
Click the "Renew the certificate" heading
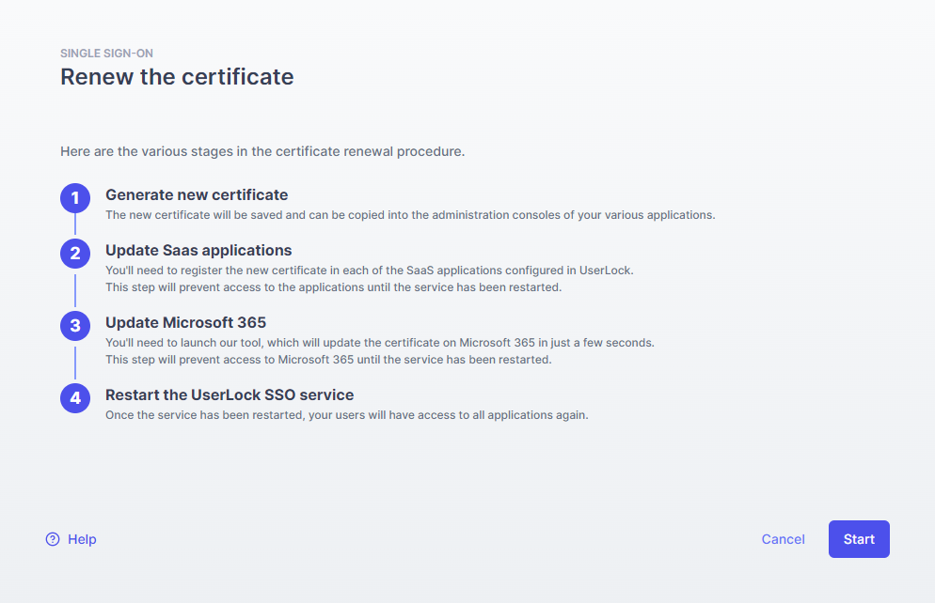(x=177, y=77)
